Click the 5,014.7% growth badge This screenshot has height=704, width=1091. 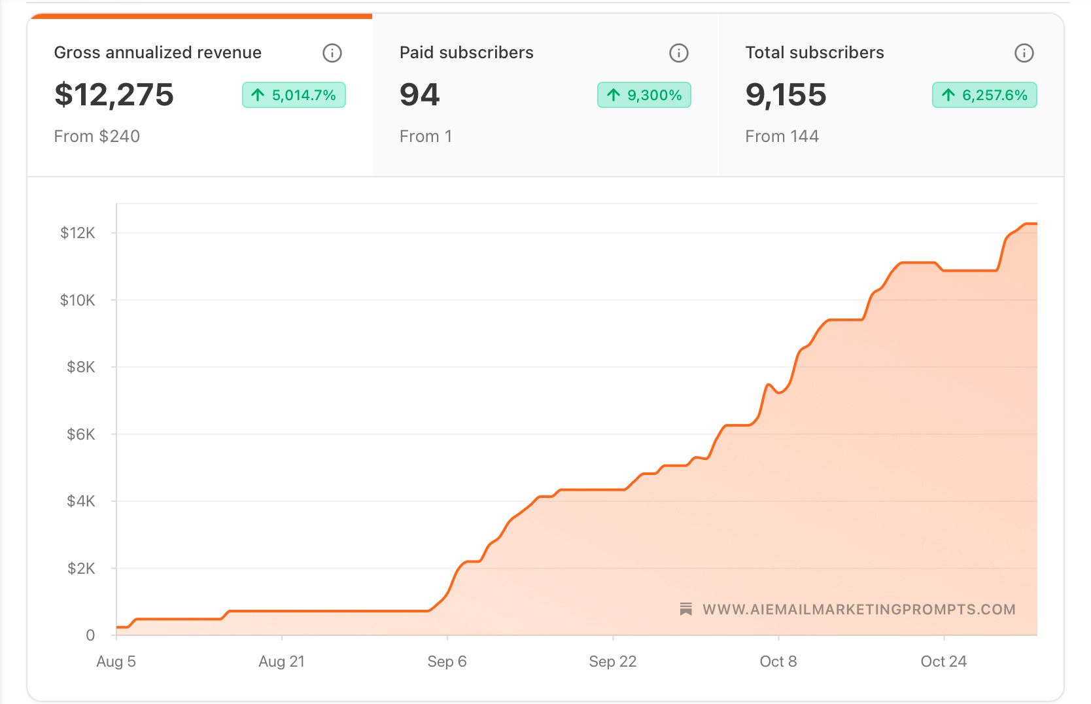click(x=294, y=95)
